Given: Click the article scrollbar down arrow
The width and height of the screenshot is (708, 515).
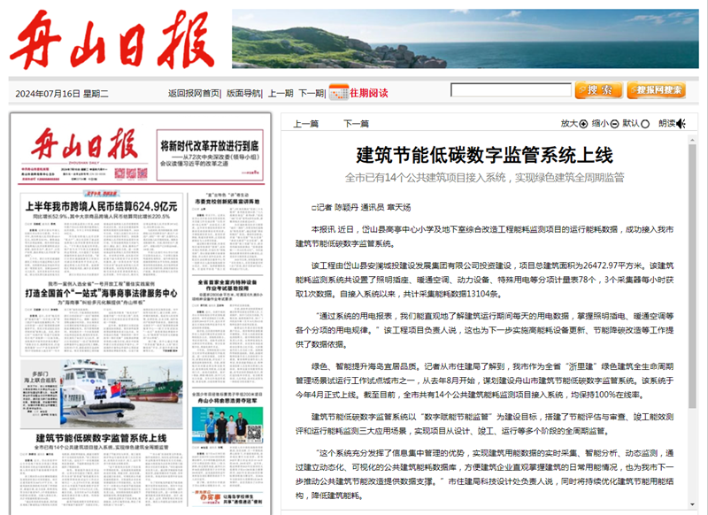Looking at the screenshot, I should (x=692, y=504).
